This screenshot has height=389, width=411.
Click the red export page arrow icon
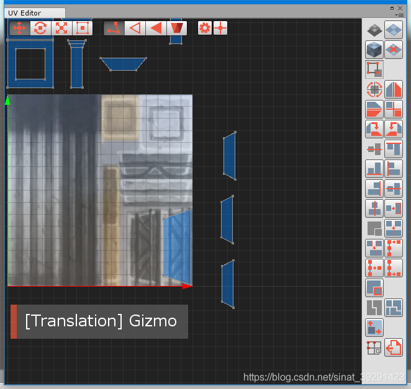[x=394, y=347]
